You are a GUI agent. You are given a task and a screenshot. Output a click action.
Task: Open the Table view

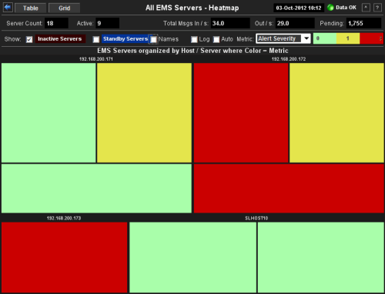(31, 8)
